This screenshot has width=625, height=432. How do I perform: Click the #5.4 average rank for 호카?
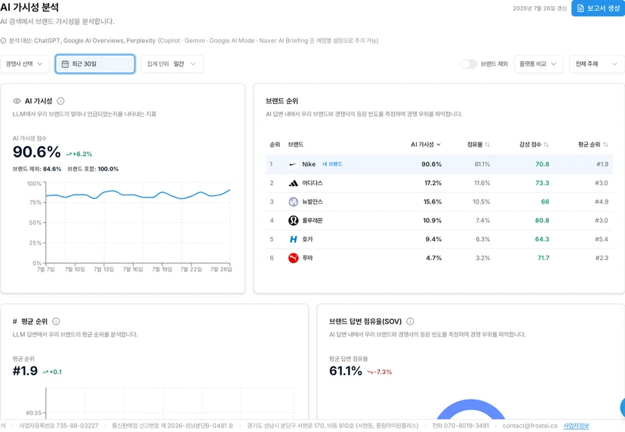coord(602,239)
